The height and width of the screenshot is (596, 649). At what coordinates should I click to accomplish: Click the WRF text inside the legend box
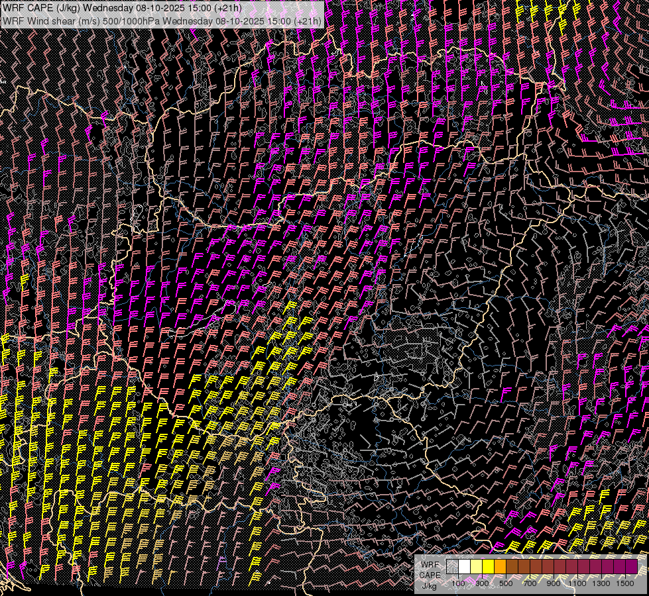pos(430,564)
